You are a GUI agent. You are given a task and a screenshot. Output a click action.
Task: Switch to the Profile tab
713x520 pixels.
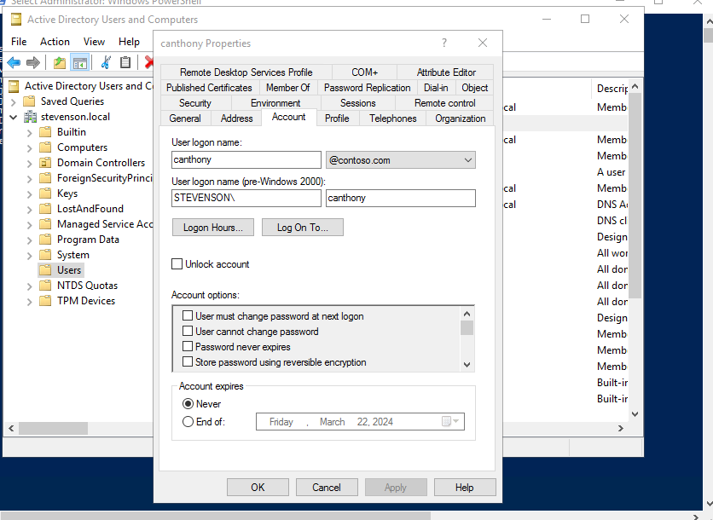point(337,118)
